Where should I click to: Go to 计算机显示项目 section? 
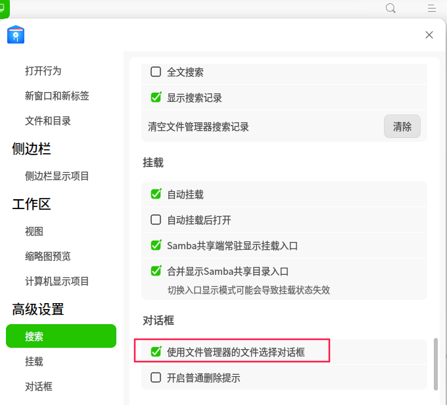(x=57, y=281)
